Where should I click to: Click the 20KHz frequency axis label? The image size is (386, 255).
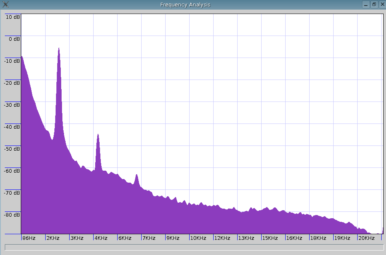[366, 238]
